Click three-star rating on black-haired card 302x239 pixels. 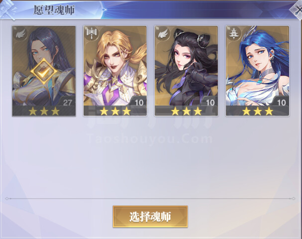point(187,111)
